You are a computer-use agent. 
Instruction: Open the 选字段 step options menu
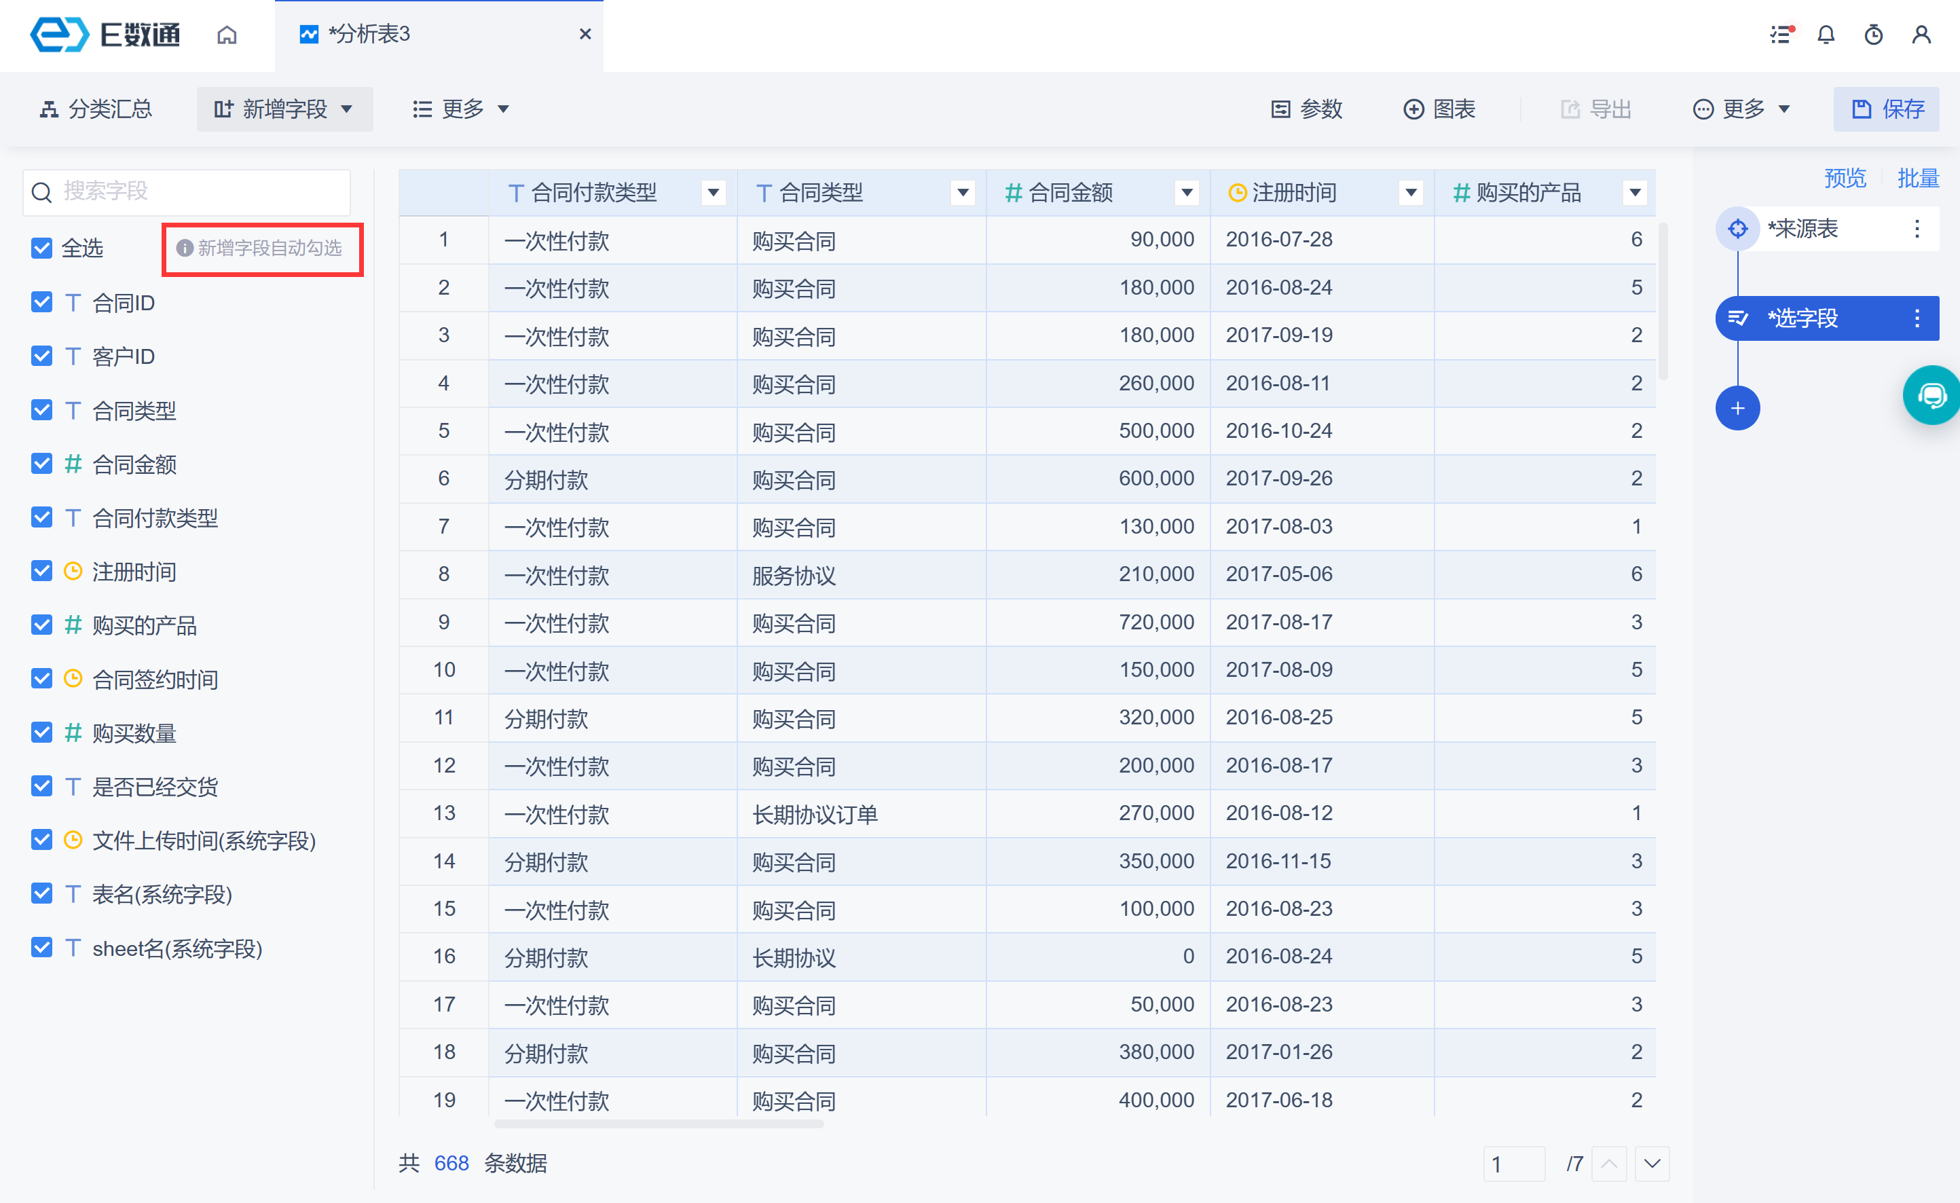point(1917,318)
